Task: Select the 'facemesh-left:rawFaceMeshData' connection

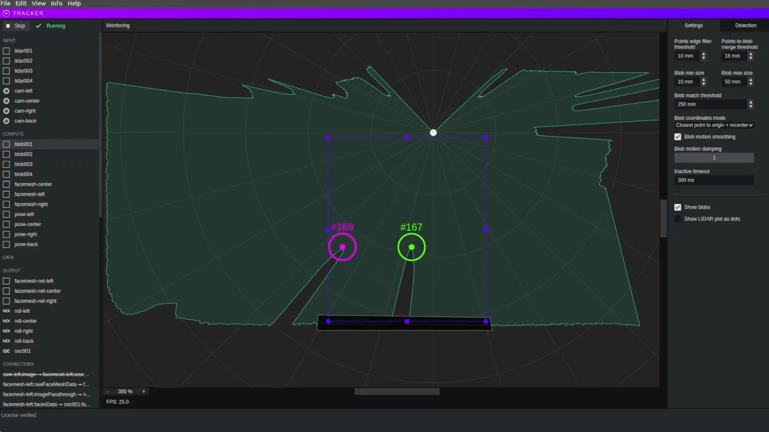Action: 47,384
